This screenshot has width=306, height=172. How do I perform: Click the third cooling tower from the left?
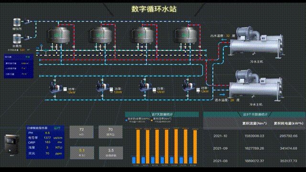pos(143,35)
